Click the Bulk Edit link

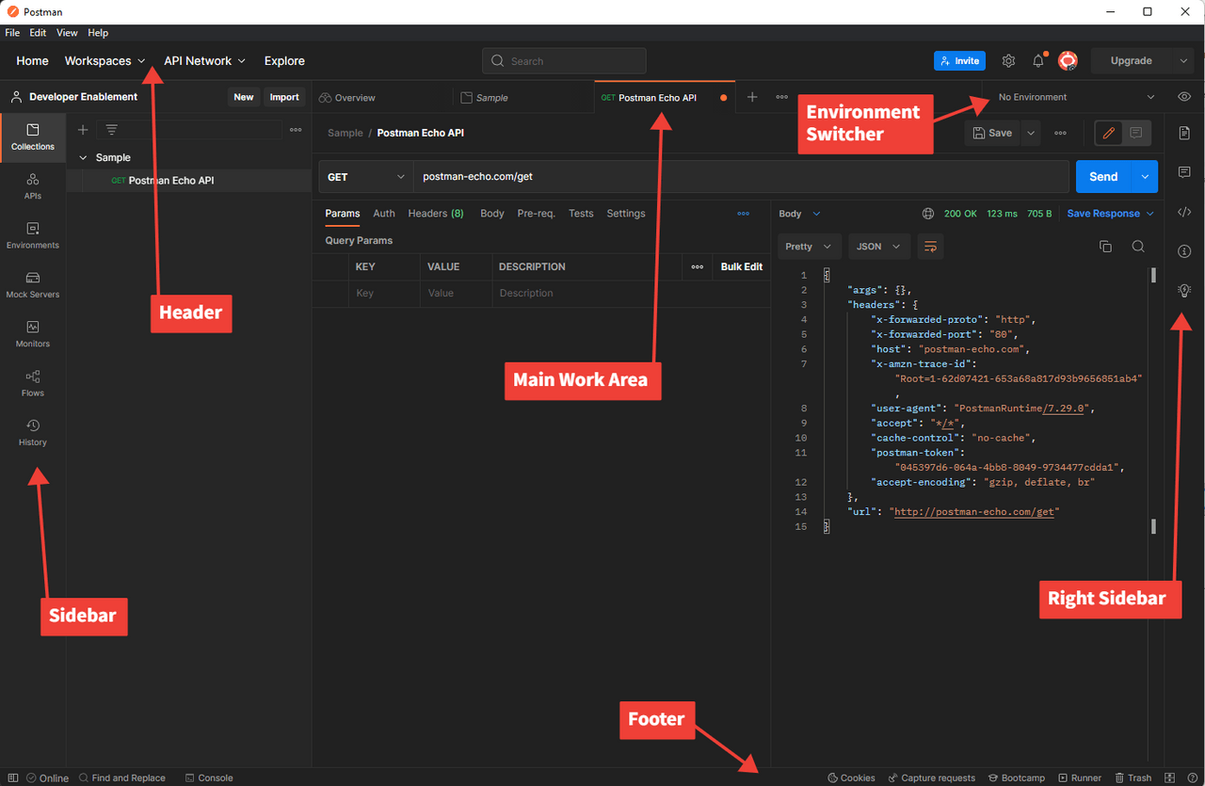[742, 267]
